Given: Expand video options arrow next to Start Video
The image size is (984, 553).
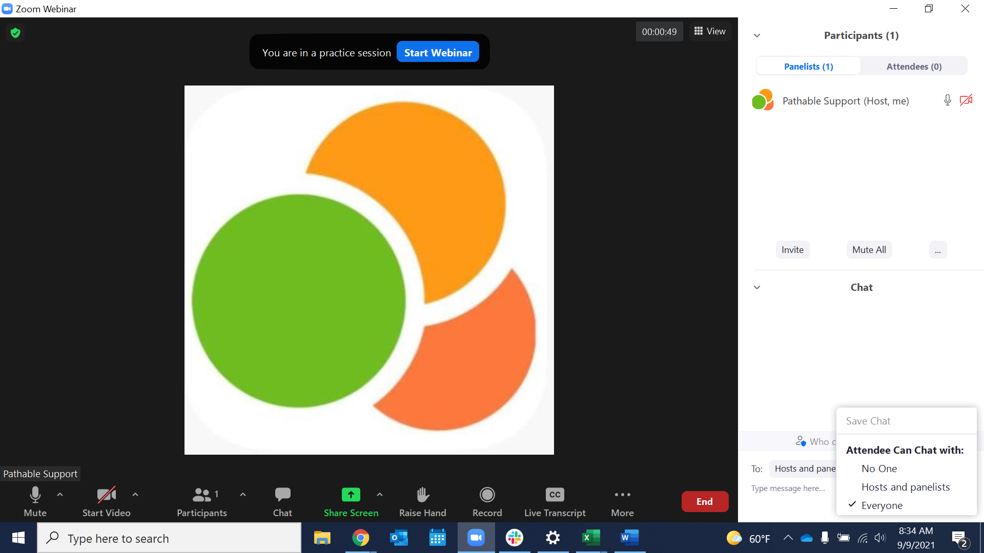Looking at the screenshot, I should [135, 495].
